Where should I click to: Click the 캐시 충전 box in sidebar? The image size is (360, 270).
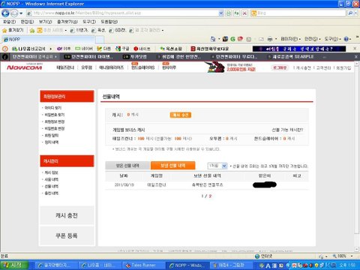[67, 215]
